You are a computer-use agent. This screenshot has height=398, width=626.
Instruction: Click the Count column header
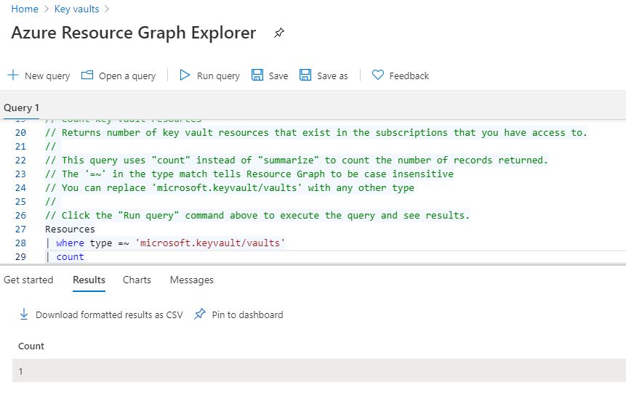(31, 346)
